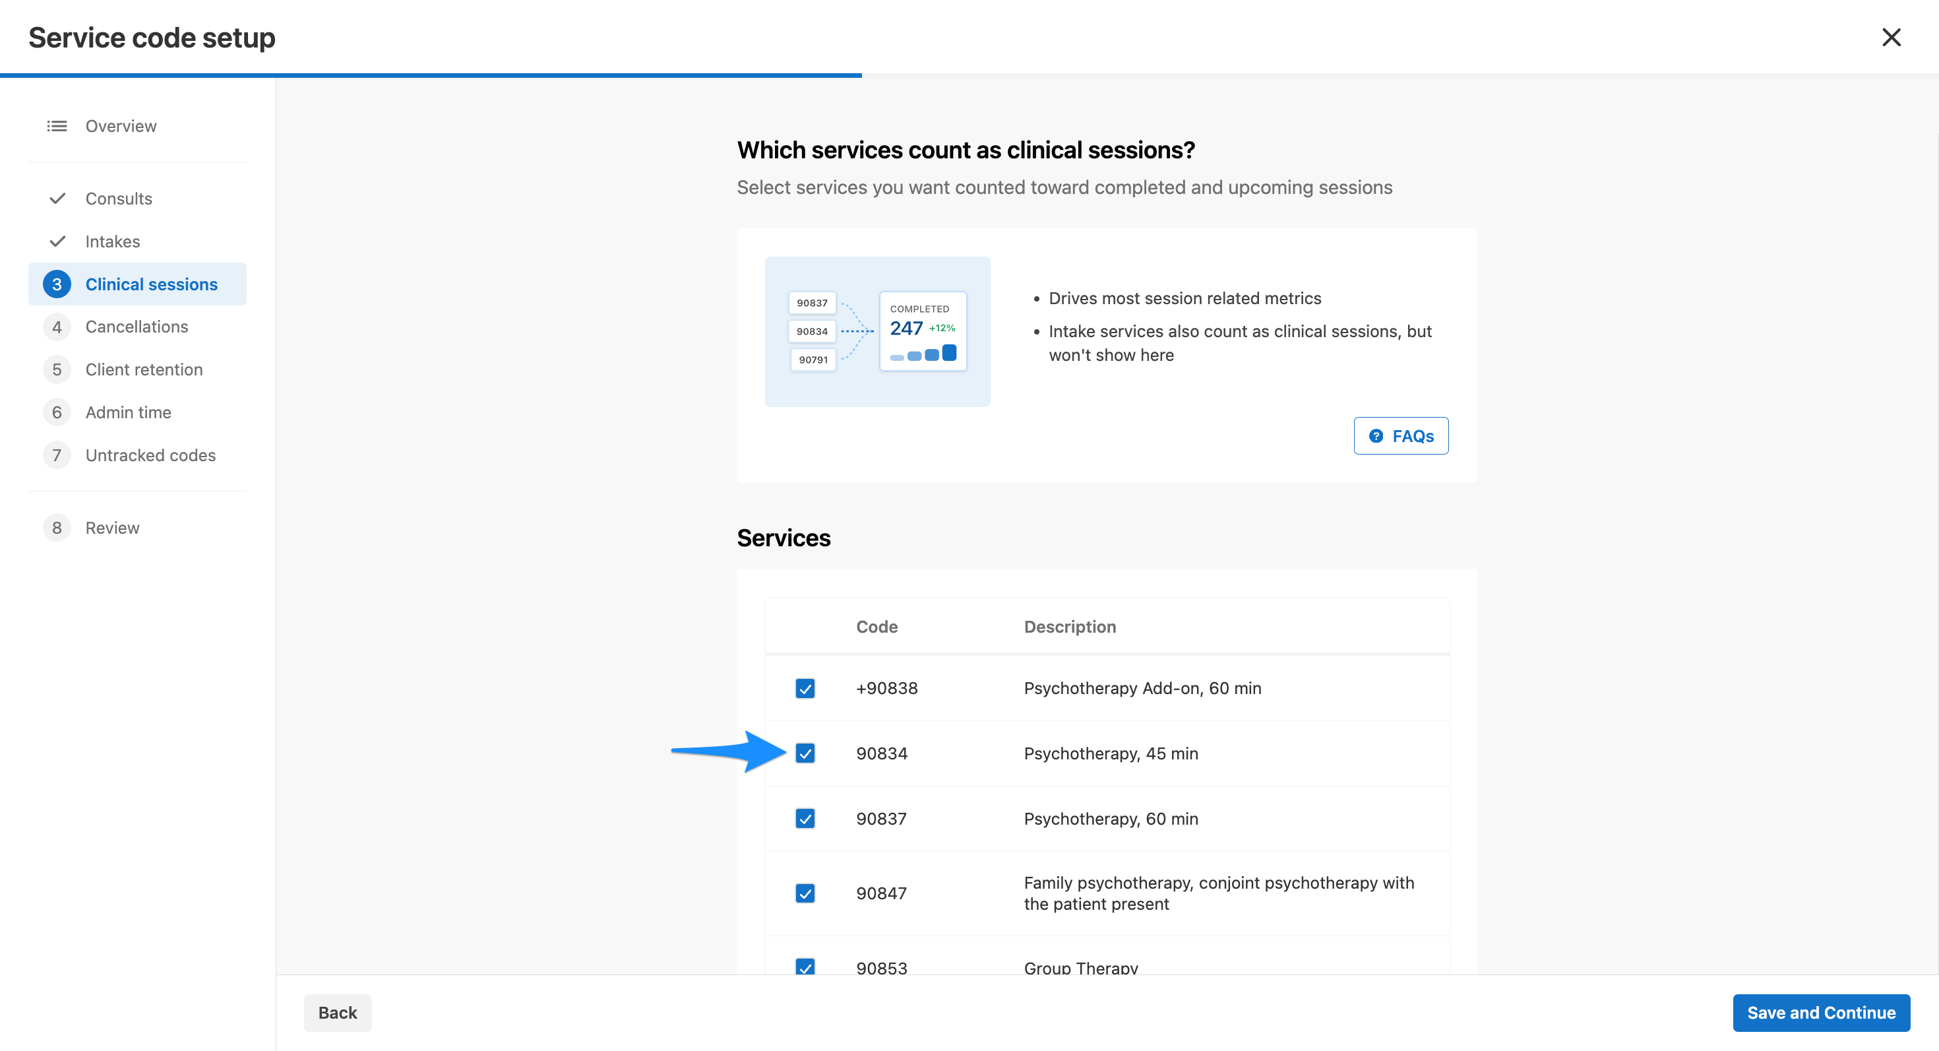Viewport: 1939px width, 1051px height.
Task: Click the step 7 number badge
Action: point(57,455)
